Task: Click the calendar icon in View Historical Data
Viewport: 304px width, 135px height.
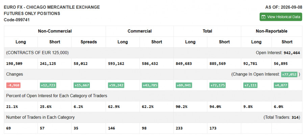Action: tap(263, 17)
